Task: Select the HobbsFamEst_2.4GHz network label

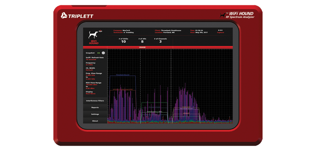Action: tap(154, 111)
